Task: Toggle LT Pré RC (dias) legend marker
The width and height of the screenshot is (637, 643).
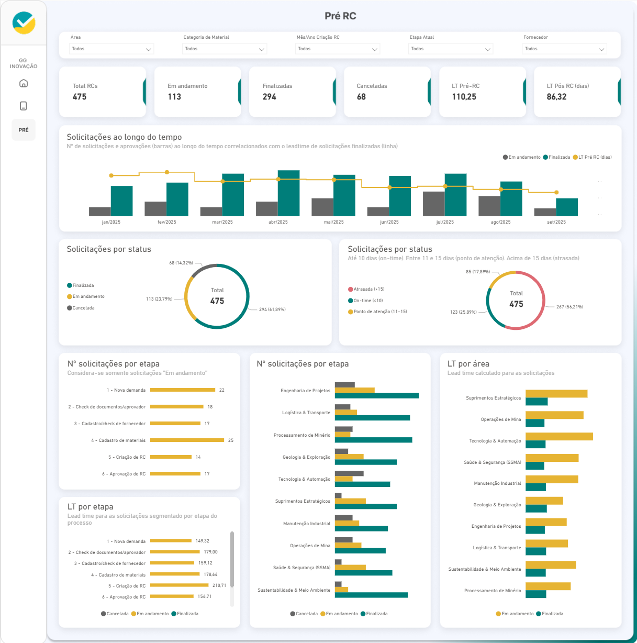Action: 576,157
